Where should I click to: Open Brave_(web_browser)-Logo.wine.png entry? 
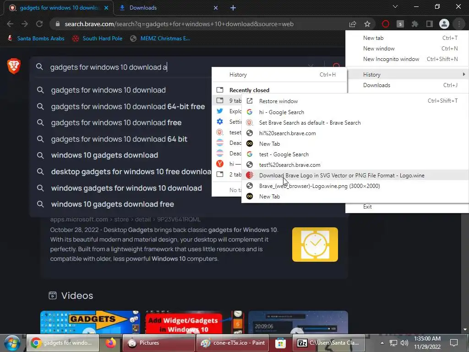[x=355, y=186]
